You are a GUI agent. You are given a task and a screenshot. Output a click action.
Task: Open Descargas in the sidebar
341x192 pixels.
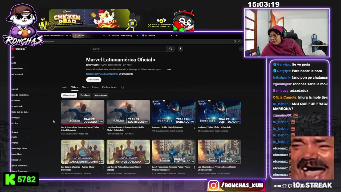(15, 118)
